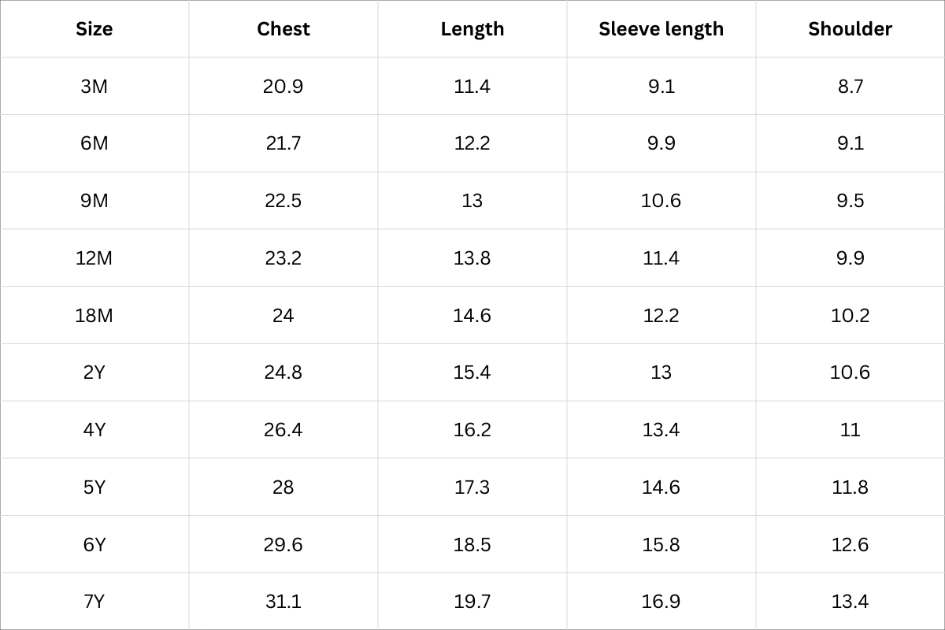Click the Shoulder column header
This screenshot has width=945, height=630.
(850, 29)
